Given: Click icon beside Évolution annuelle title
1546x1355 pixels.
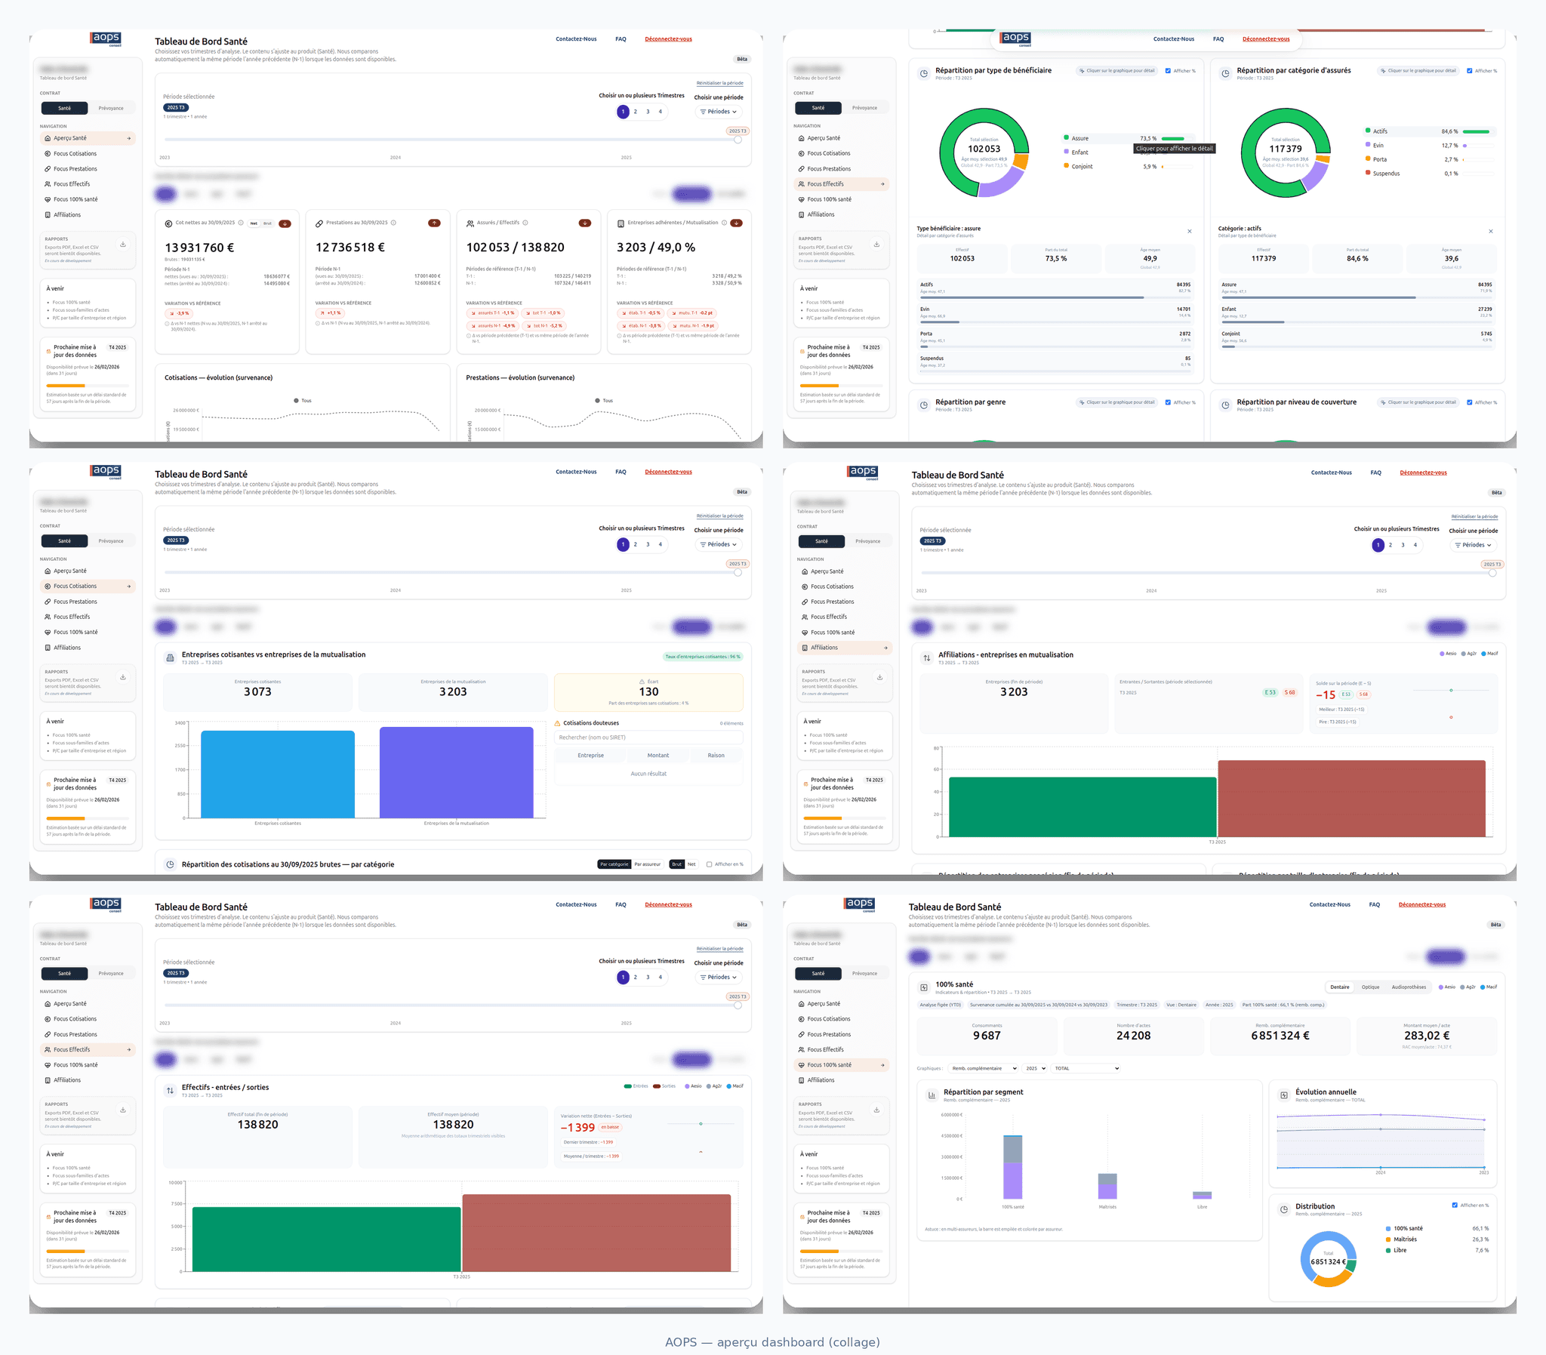Looking at the screenshot, I should coord(1283,1095).
